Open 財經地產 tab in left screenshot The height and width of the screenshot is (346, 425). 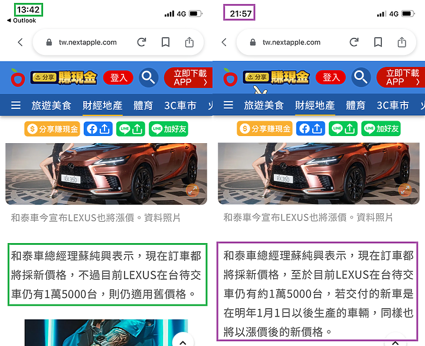pos(103,105)
